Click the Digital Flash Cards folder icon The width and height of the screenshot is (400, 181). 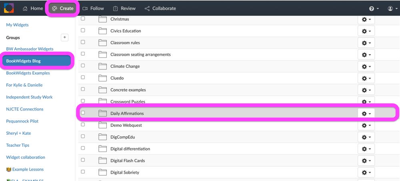coord(102,160)
